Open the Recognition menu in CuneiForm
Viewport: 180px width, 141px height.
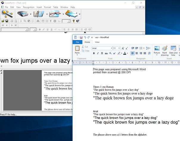(29, 7)
